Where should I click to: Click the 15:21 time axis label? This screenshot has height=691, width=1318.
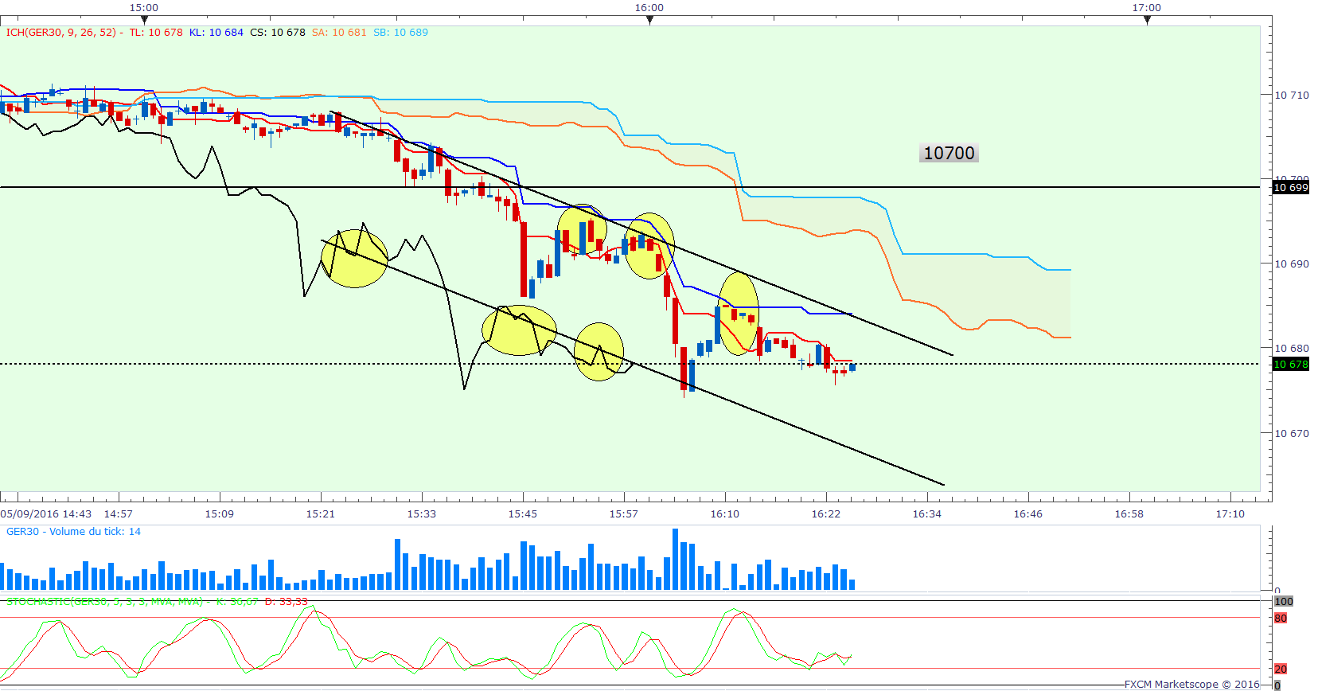pos(321,513)
